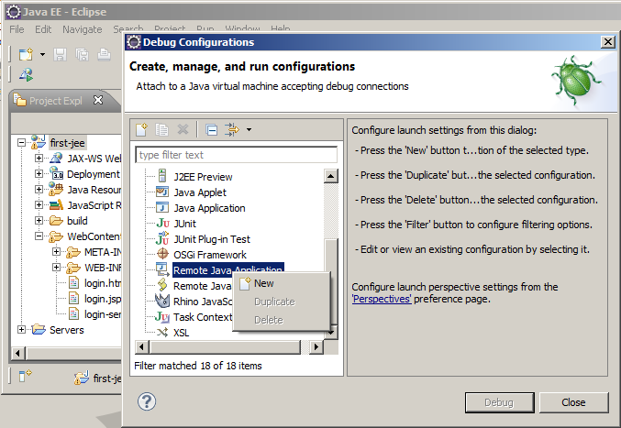This screenshot has height=428, width=621.
Task: Select JUnit Plug-in Test entry
Action: point(212,239)
